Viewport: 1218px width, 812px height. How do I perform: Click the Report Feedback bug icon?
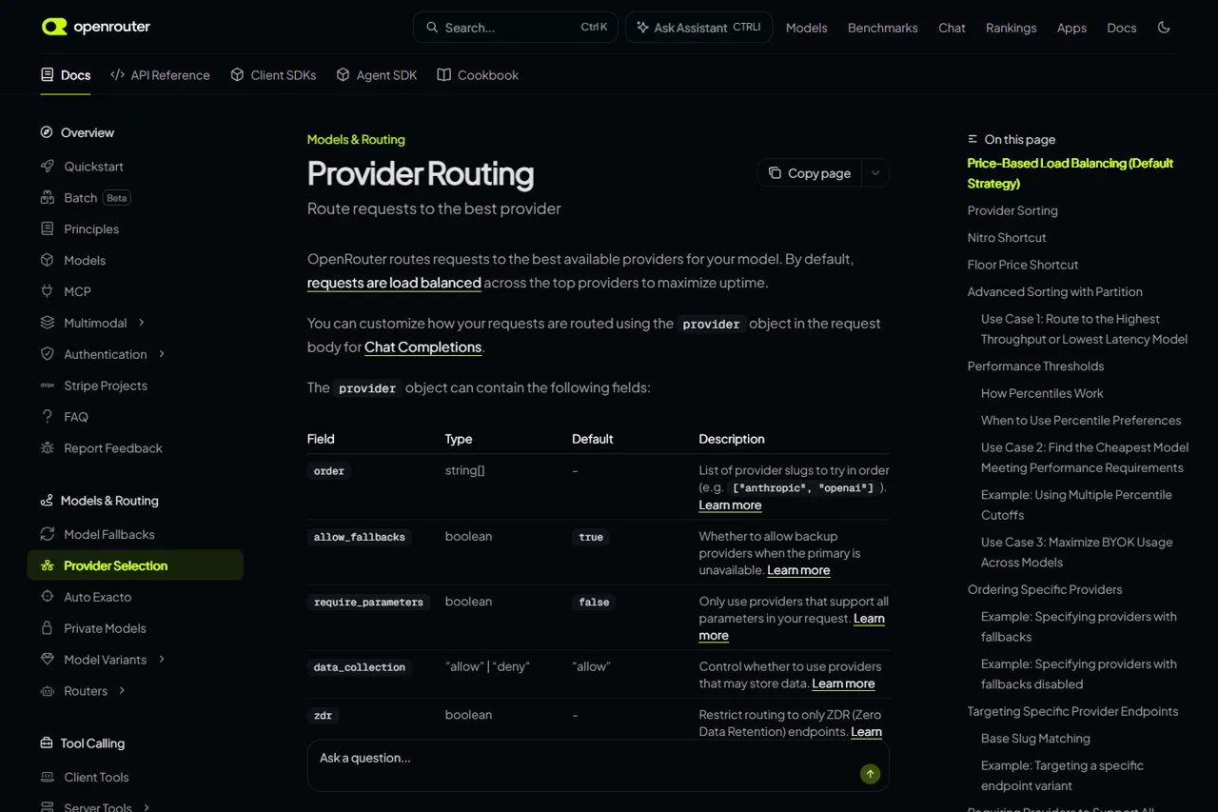click(48, 448)
